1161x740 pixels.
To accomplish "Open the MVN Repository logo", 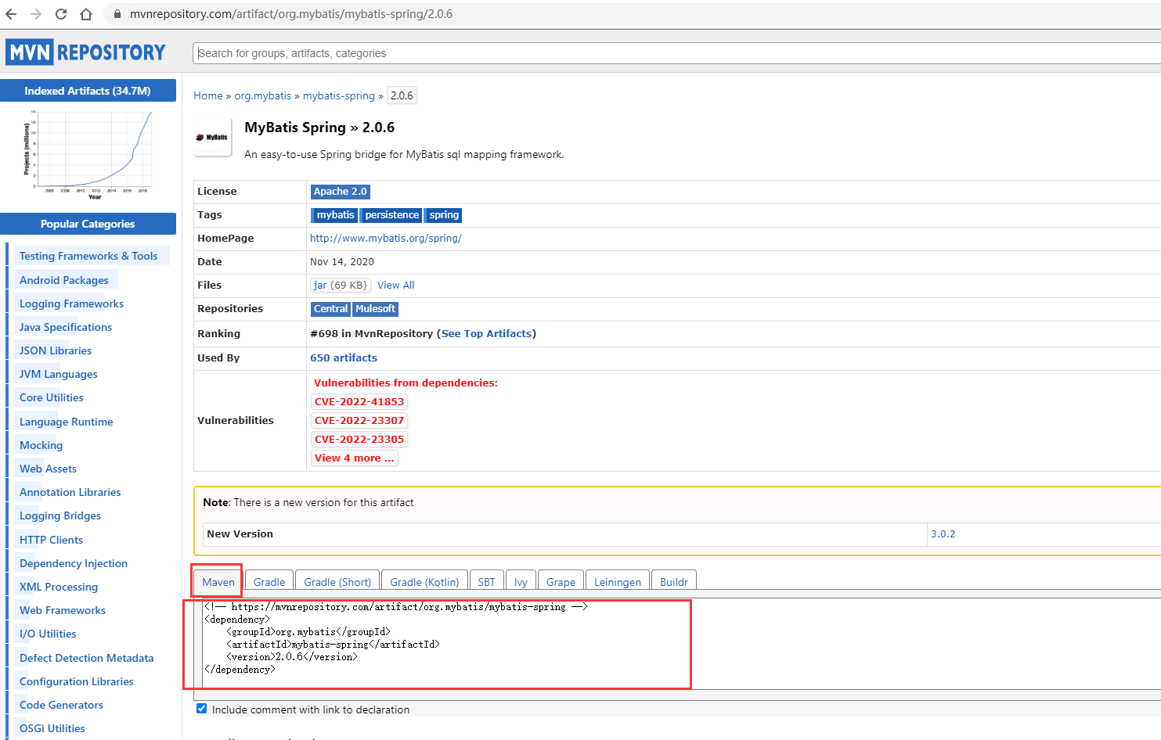I will (86, 52).
